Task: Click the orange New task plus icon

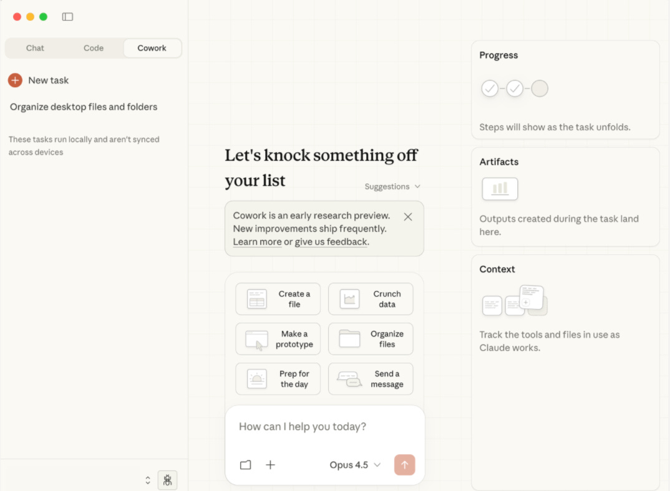Action: [x=15, y=80]
